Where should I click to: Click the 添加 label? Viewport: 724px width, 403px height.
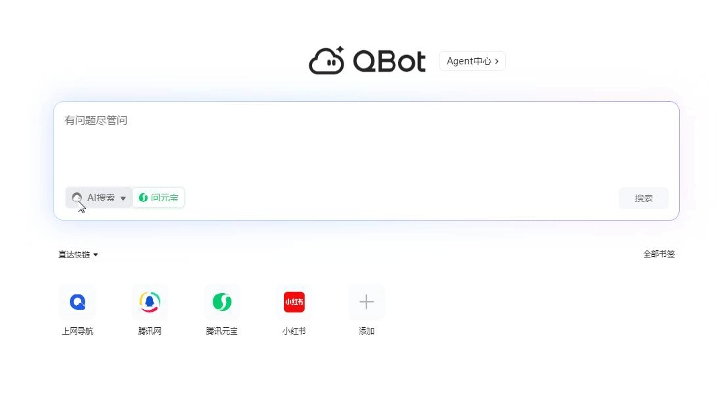point(366,331)
